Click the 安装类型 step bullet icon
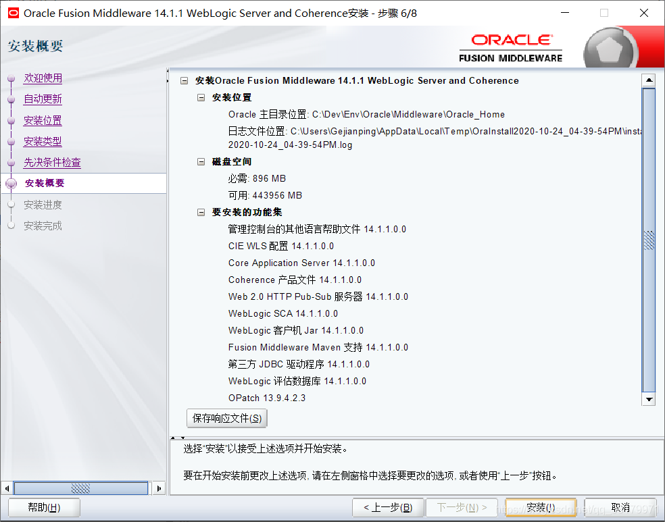The height and width of the screenshot is (522, 665). tap(11, 142)
